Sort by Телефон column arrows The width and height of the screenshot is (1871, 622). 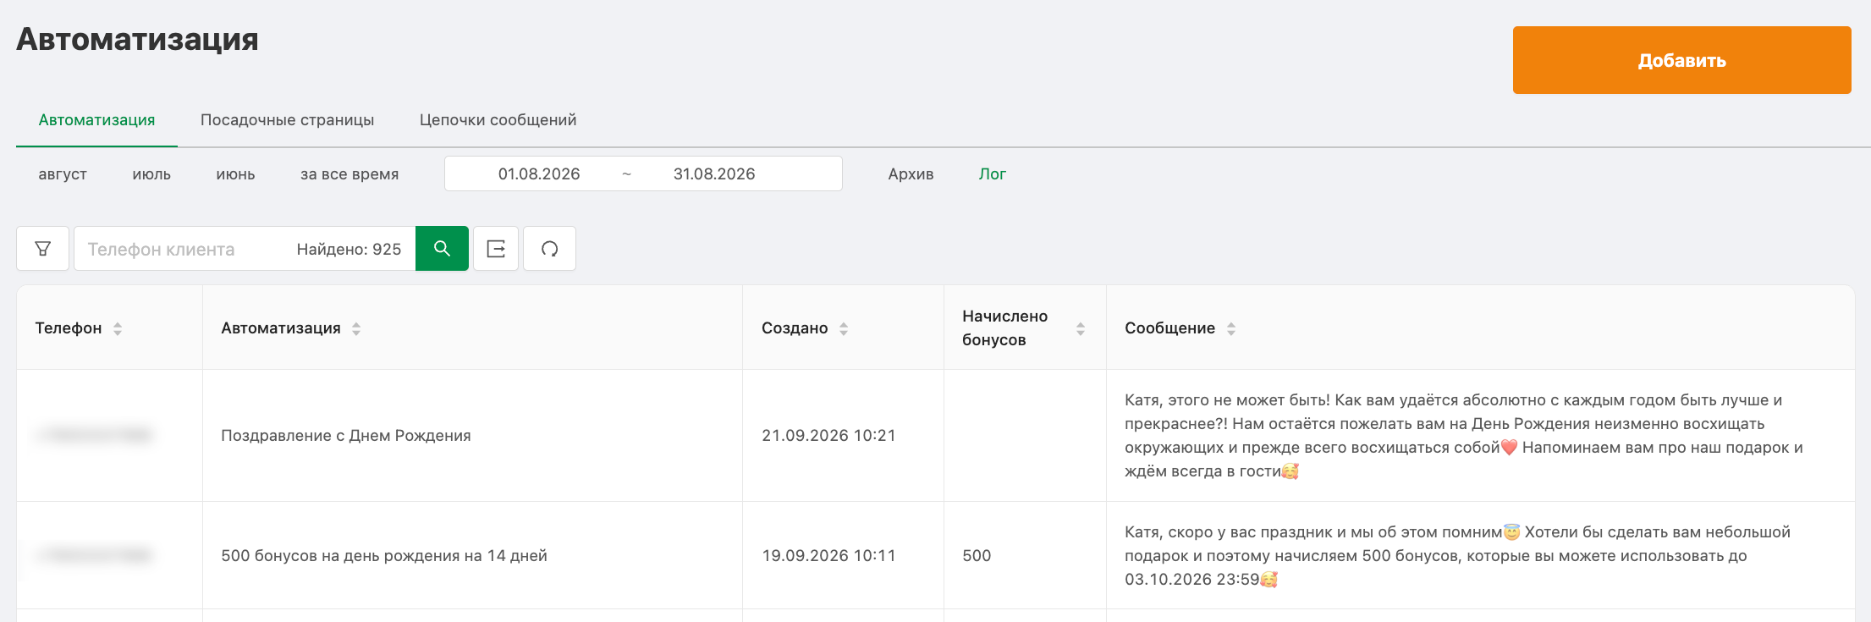118,328
